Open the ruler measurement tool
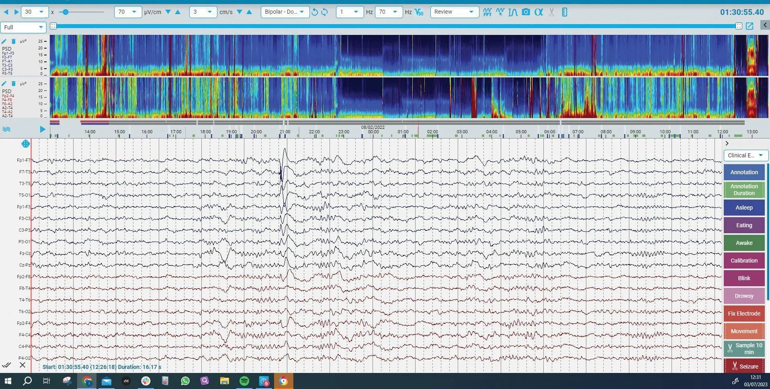Screen dimensions: 770x389 (564, 12)
